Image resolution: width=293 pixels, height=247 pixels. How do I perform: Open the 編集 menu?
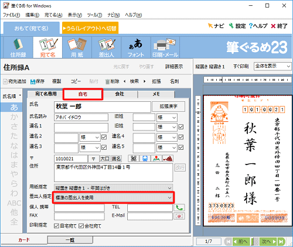(x=32, y=15)
